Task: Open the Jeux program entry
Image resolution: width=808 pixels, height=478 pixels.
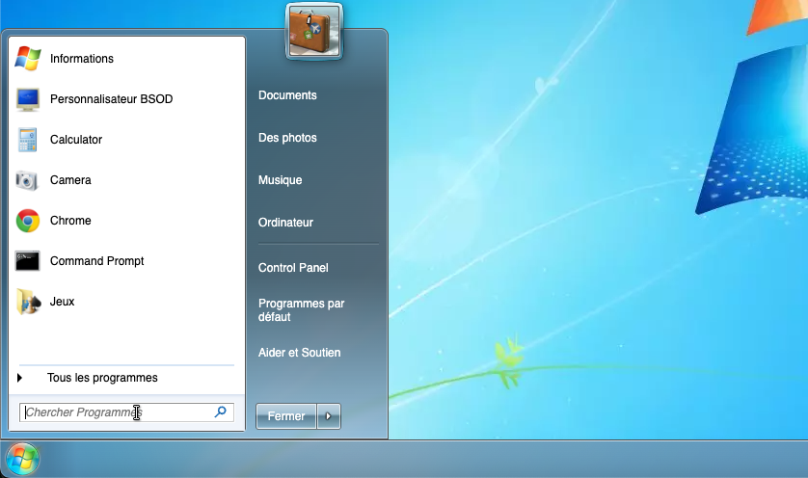Action: [x=62, y=302]
